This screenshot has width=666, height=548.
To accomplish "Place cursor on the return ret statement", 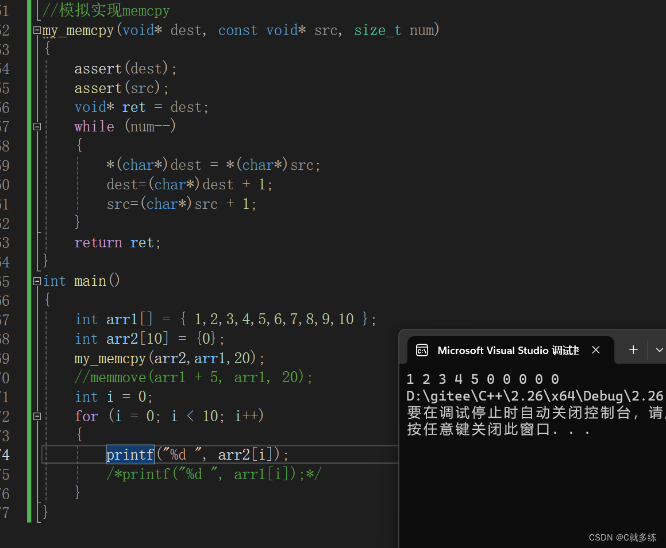I will pos(118,242).
